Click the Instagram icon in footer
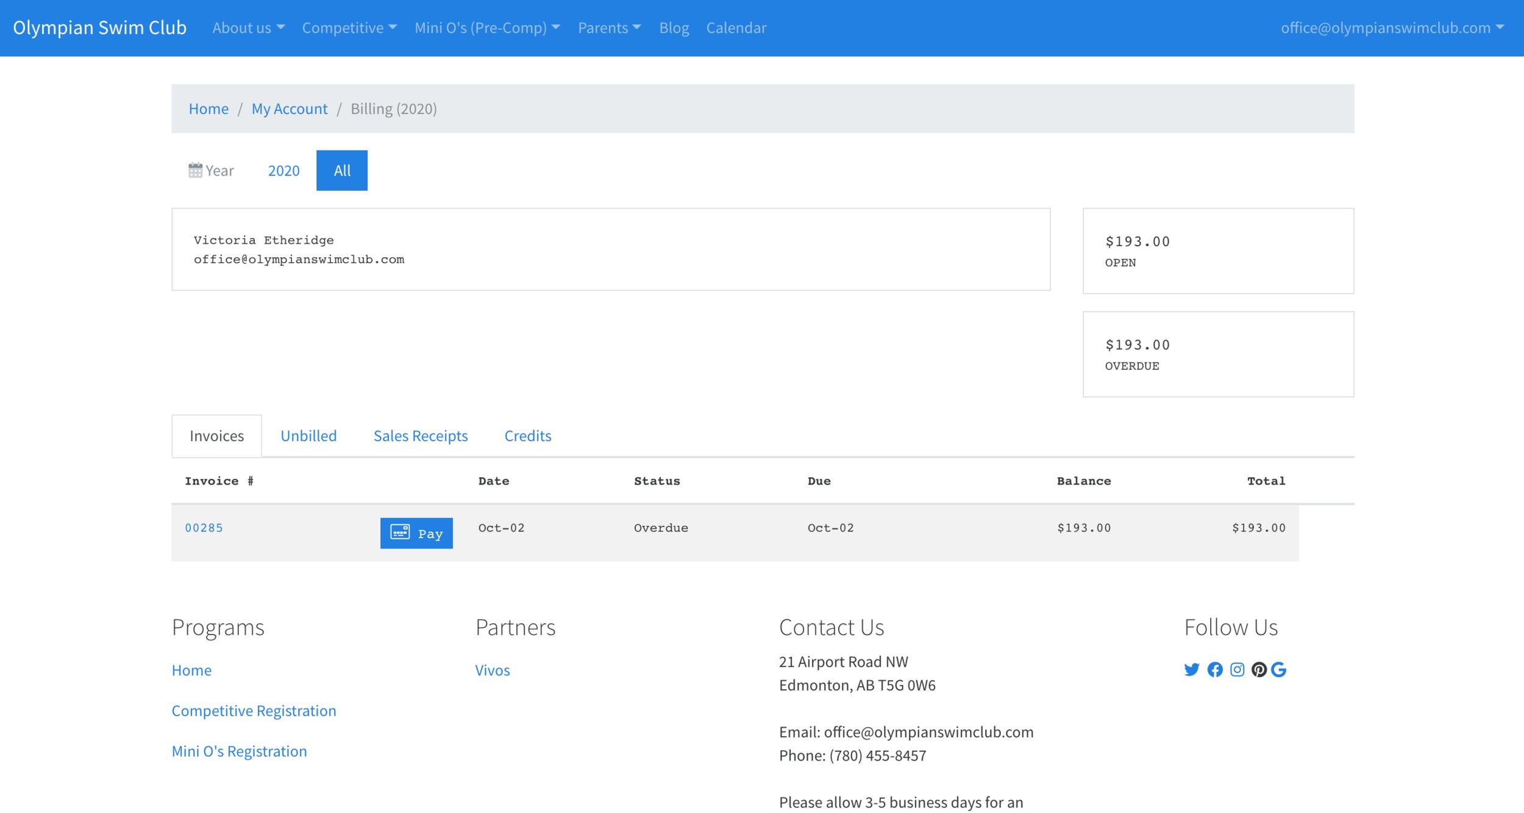1524x813 pixels. pos(1237,670)
